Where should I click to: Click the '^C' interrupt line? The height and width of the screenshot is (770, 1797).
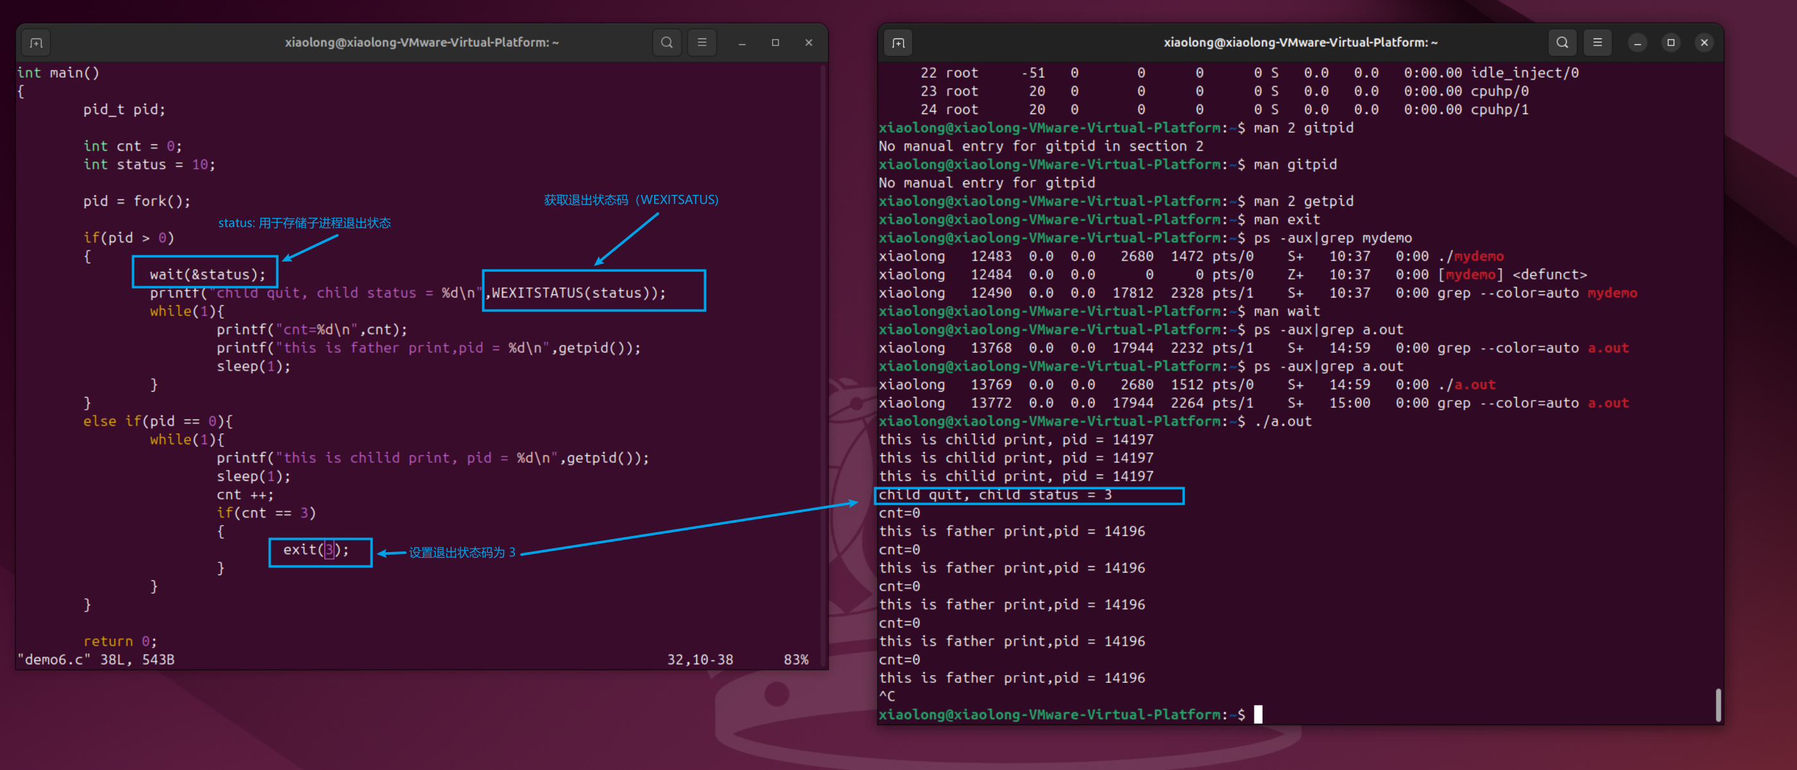[887, 696]
